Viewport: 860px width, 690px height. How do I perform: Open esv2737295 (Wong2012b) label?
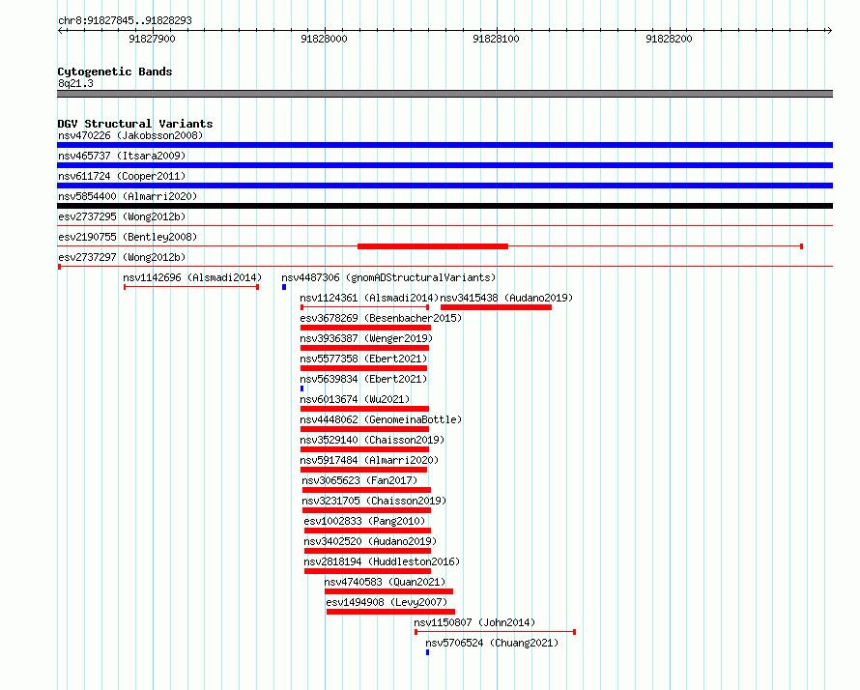tap(122, 216)
